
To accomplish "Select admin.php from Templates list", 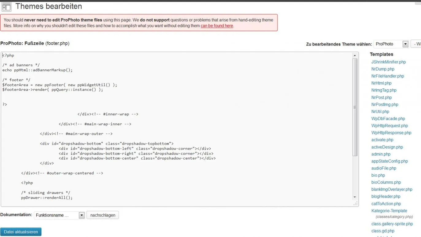I will [381, 154].
